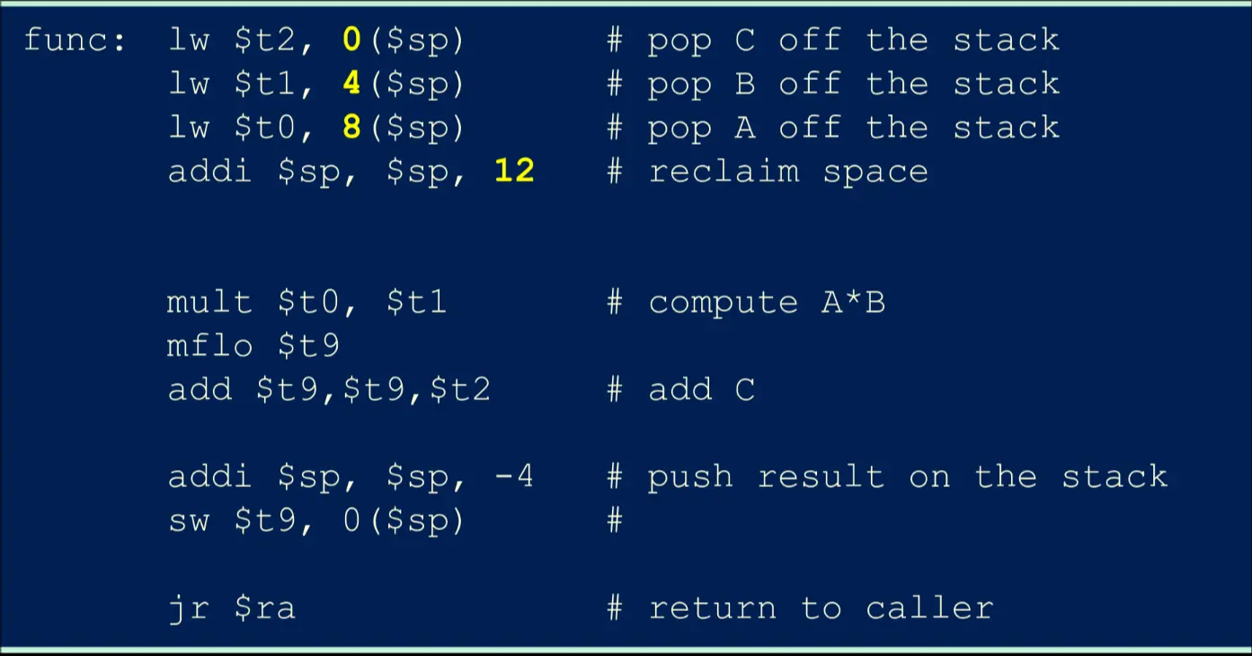Click the 'jr $ra' instruction
This screenshot has width=1252, height=656.
231,608
